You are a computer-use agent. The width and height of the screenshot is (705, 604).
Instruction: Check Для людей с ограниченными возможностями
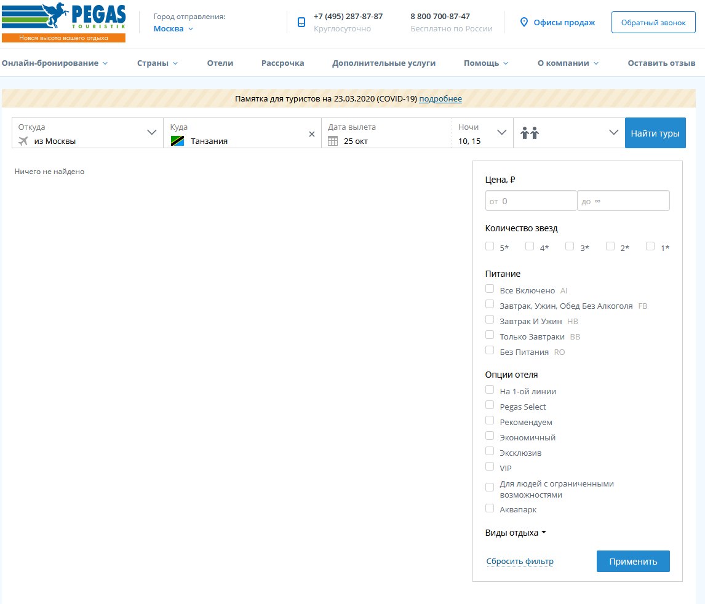(490, 487)
